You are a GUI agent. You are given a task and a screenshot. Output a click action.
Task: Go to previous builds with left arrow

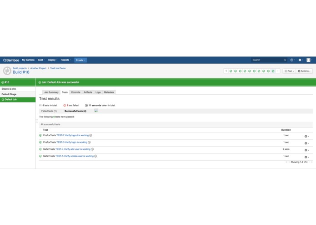point(226,71)
